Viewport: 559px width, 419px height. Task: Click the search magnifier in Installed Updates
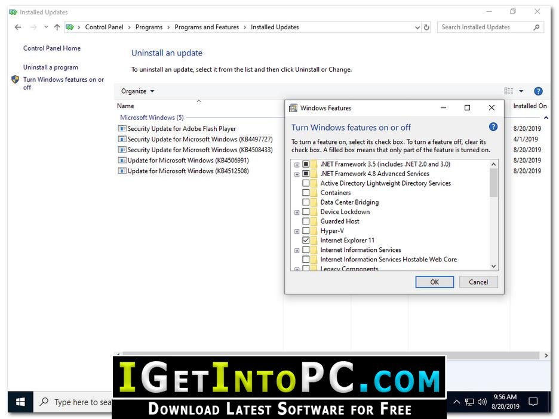point(536,27)
